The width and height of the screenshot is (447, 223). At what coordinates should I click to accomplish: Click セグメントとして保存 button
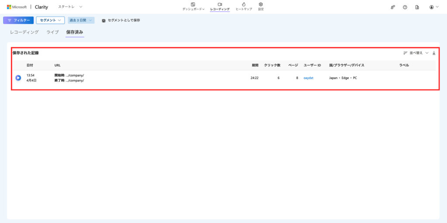[121, 21]
